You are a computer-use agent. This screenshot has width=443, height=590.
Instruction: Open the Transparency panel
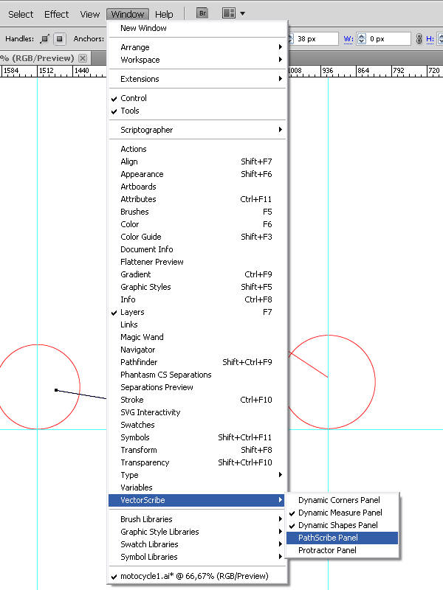(x=197, y=462)
